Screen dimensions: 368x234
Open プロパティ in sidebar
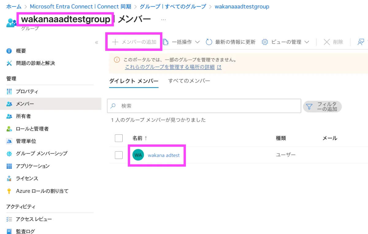point(27,91)
